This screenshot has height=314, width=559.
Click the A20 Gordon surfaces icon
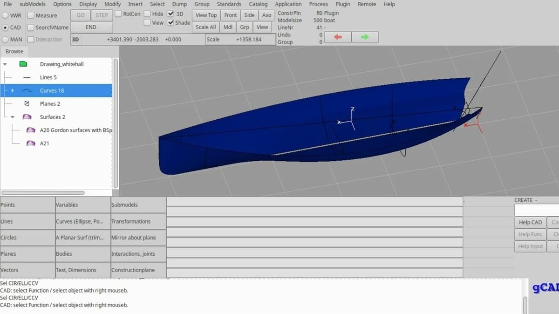pyautogui.click(x=31, y=130)
